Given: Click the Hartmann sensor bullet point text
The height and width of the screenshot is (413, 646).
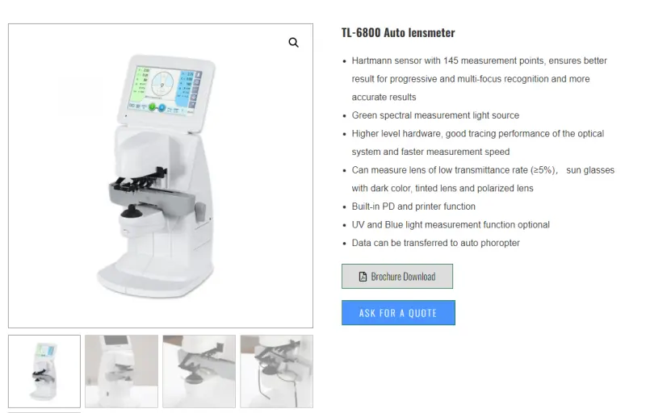Looking at the screenshot, I should pos(479,79).
